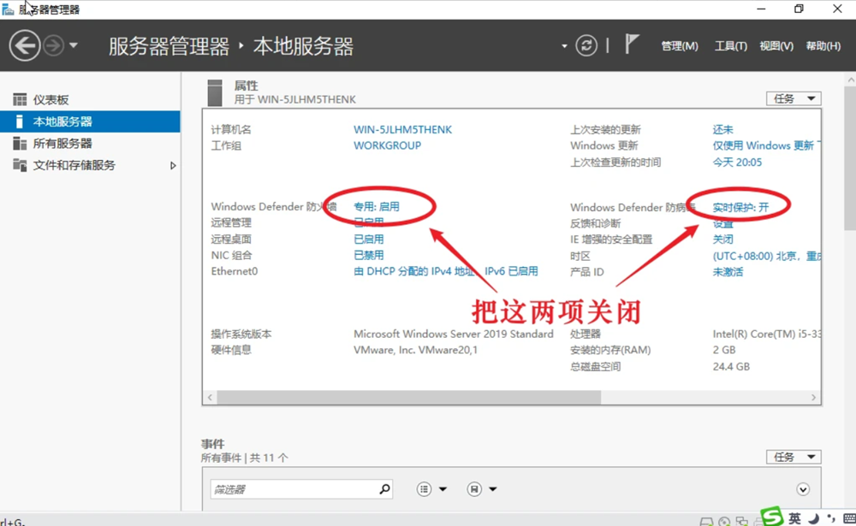Click the back navigation arrow
Screen dimensions: 856x526
(x=25, y=45)
